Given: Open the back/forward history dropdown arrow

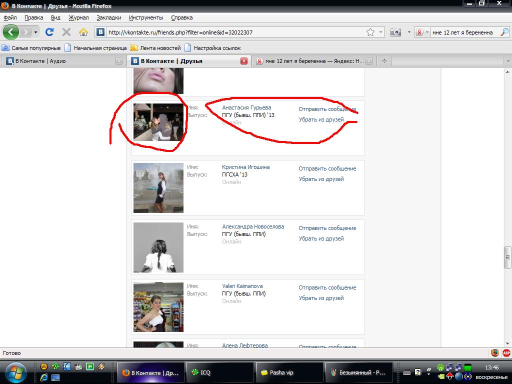Looking at the screenshot, I should 35,32.
